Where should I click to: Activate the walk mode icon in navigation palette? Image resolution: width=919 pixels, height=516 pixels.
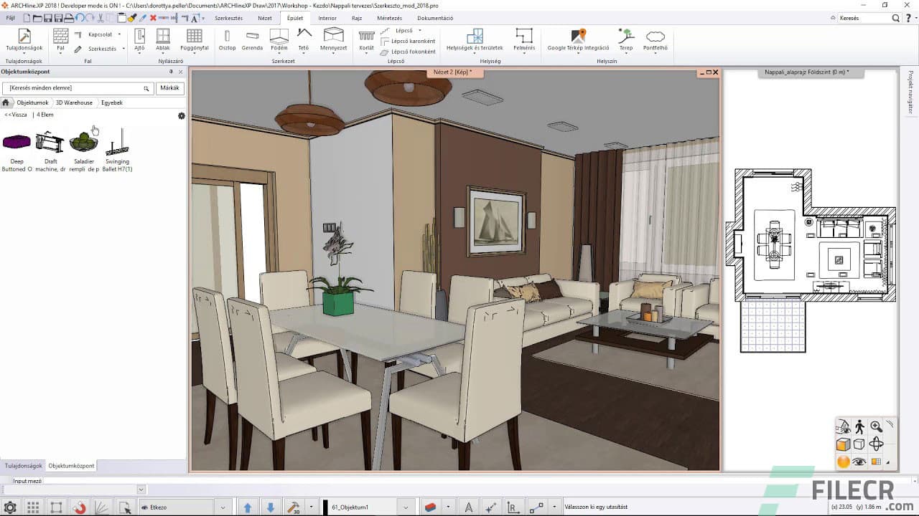click(859, 426)
